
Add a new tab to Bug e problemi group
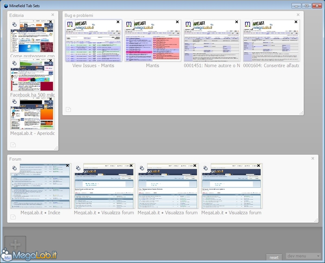click(x=68, y=110)
